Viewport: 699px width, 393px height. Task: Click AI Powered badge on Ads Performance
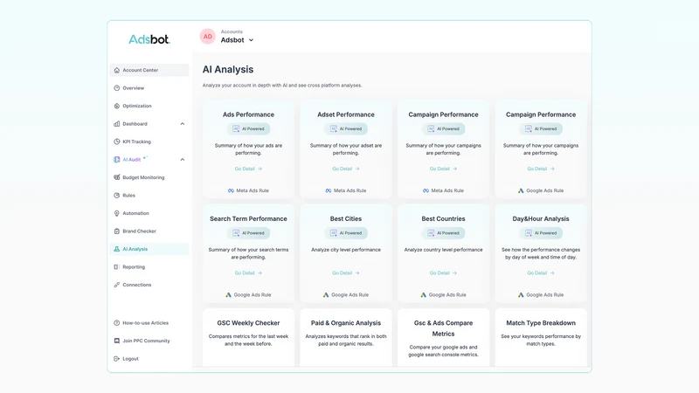(248, 128)
